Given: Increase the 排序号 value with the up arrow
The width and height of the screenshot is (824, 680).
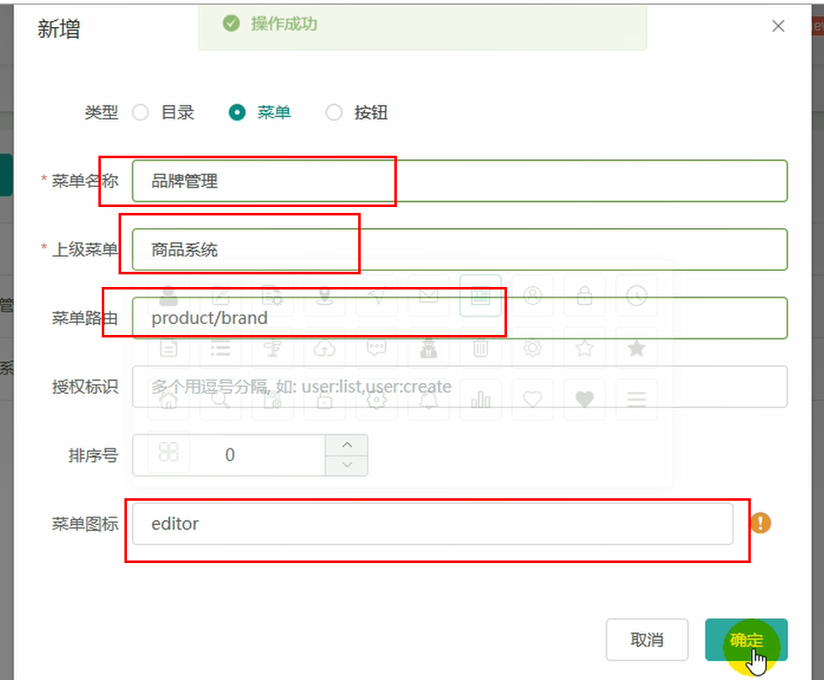Looking at the screenshot, I should pos(347,445).
